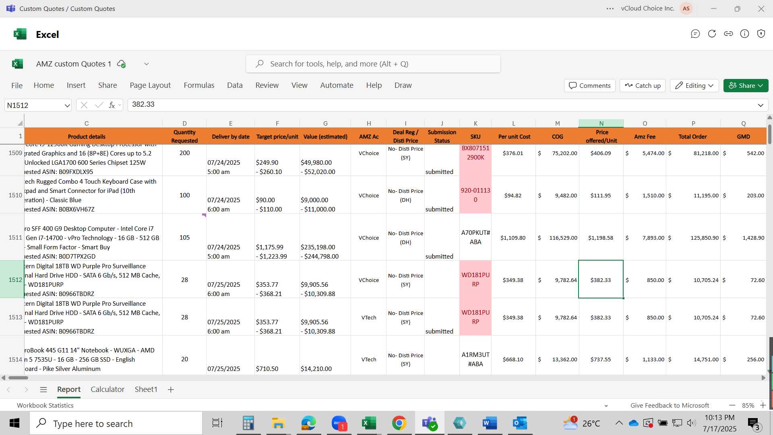
Task: Expand the fx function dropdown arrow
Action: [120, 105]
